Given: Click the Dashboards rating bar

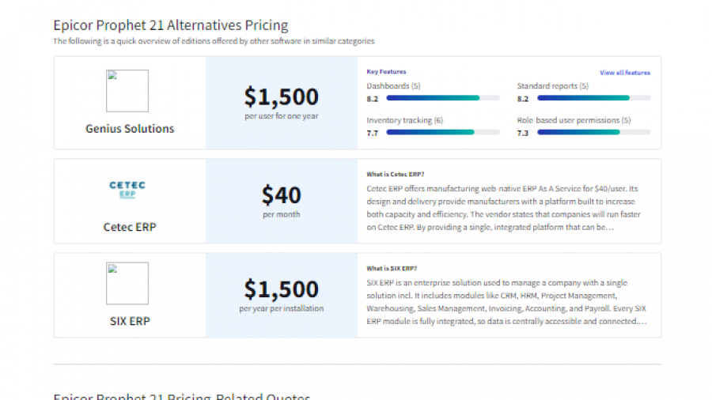Looking at the screenshot, I should [442, 98].
